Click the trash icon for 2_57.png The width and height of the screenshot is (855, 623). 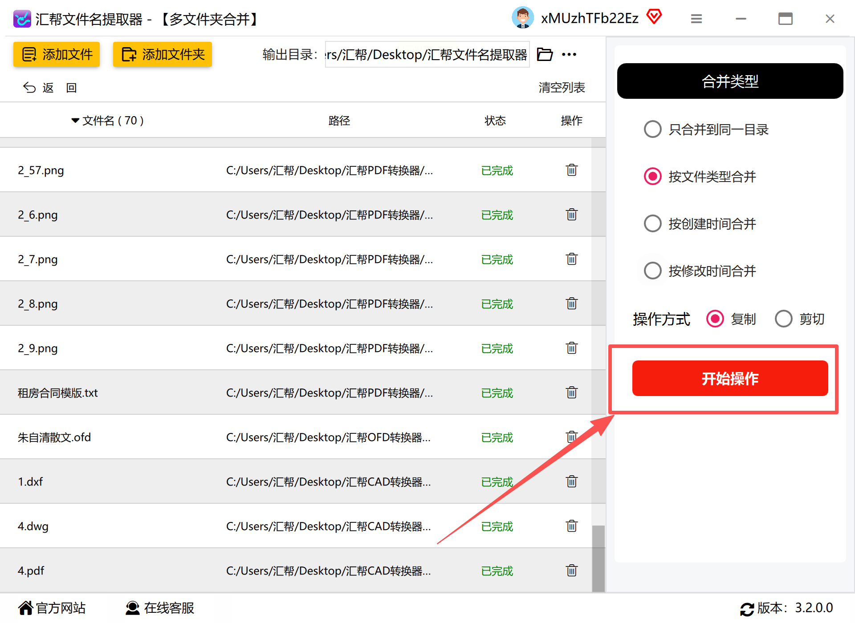(571, 170)
